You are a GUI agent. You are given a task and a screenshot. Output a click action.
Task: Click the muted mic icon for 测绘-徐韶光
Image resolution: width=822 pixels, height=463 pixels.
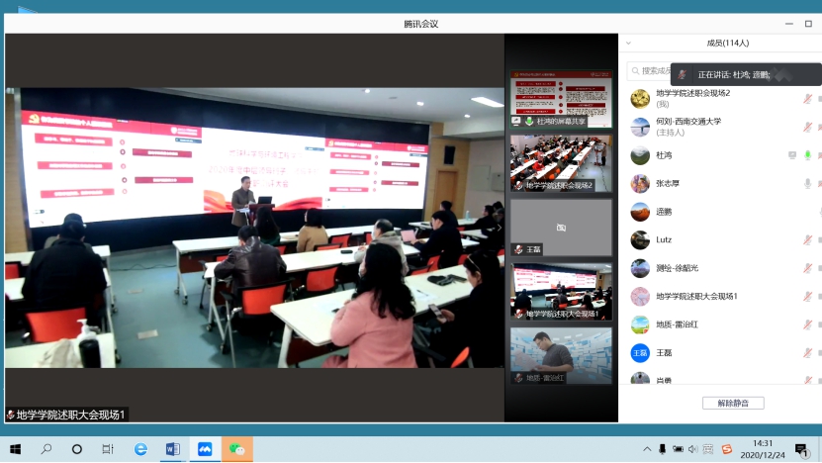point(807,268)
